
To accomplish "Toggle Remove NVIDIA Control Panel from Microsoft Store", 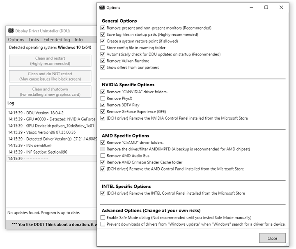I will pos(103,118).
